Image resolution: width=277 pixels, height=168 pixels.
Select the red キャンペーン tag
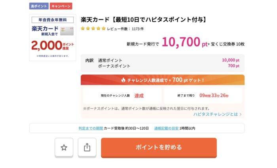click(61, 6)
